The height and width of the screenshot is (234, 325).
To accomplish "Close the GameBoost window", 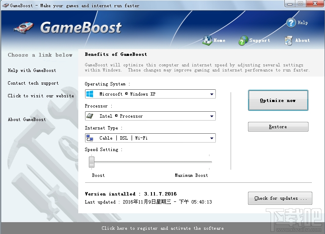I will 315,3.
